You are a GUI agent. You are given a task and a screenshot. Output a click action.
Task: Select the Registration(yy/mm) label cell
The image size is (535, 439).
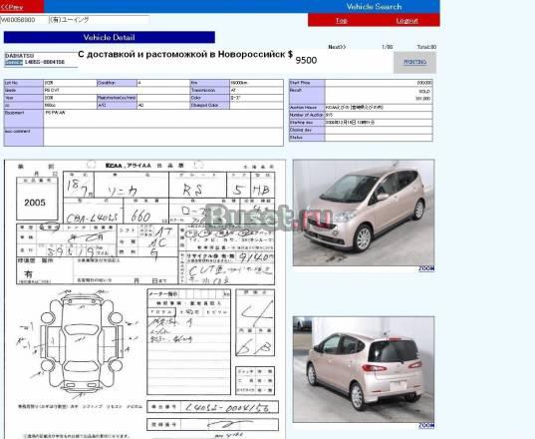117,98
